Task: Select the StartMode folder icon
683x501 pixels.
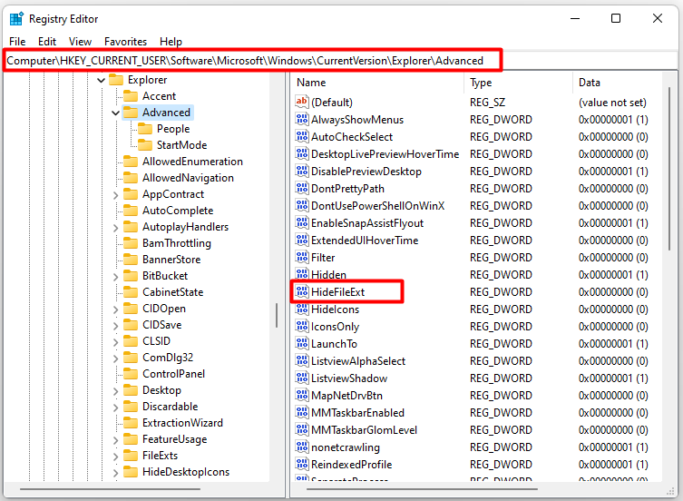Action: pos(144,144)
